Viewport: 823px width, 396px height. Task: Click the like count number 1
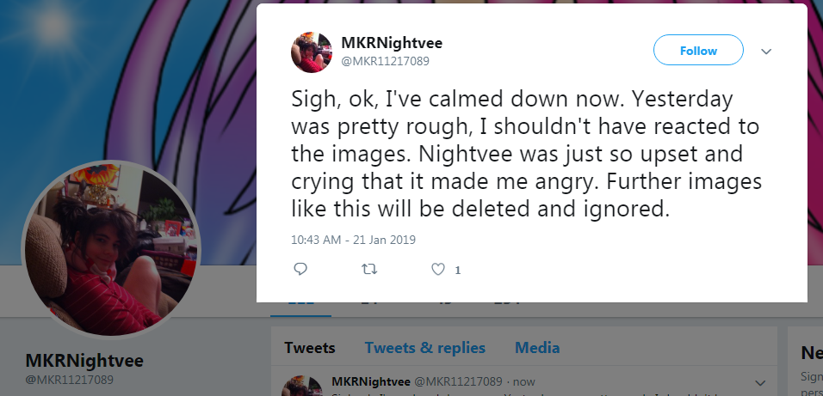(x=458, y=271)
